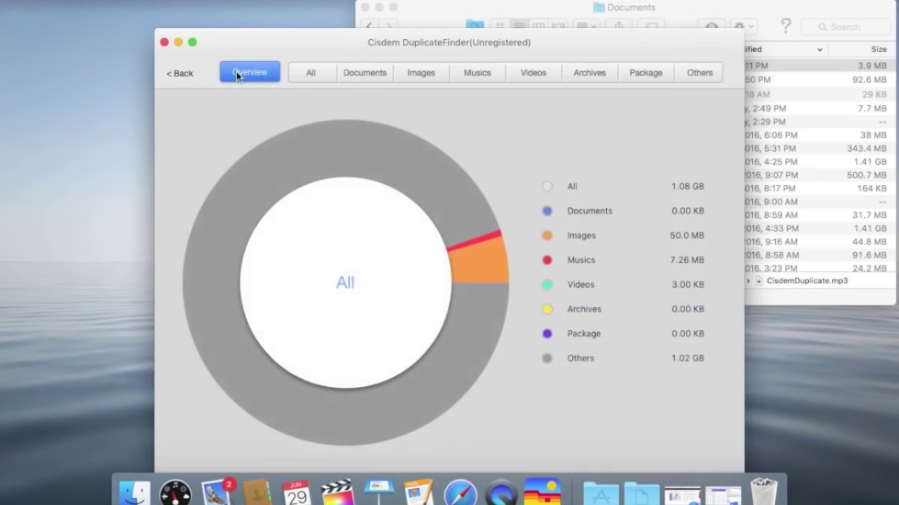This screenshot has height=505, width=899.
Task: Toggle the sort chevron in Finder modified column
Action: pos(819,50)
